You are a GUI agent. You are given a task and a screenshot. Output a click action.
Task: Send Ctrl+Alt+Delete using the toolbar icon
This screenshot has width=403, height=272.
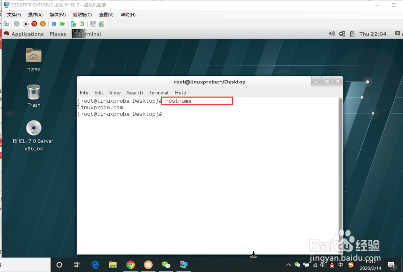[6, 24]
